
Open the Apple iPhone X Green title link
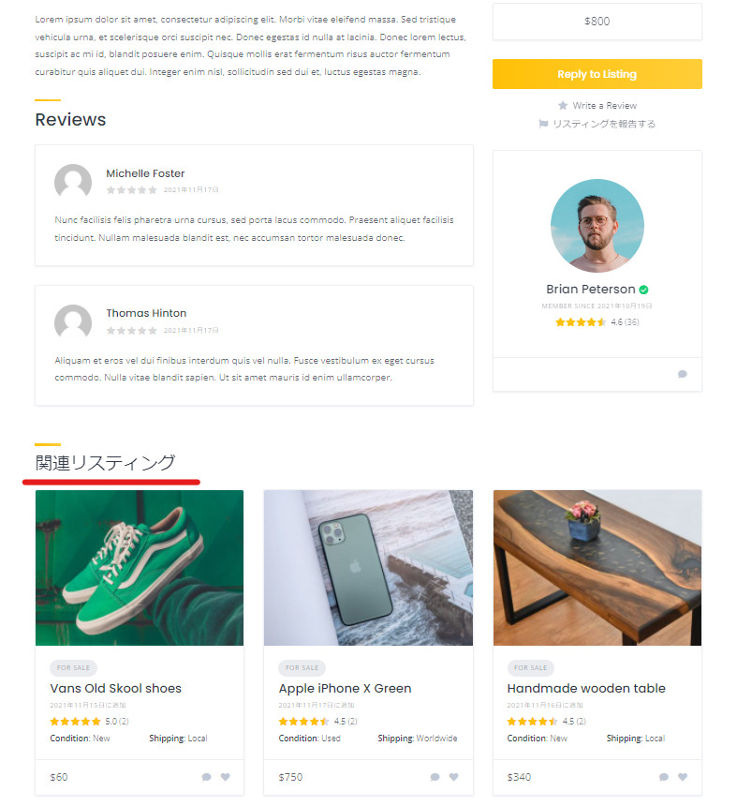pyautogui.click(x=345, y=688)
